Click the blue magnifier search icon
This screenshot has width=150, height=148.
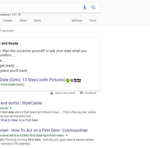(x=93, y=7)
